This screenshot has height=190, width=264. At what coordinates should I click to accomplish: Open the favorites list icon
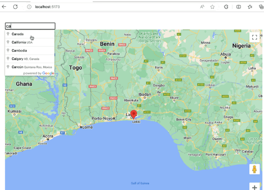[250, 7]
